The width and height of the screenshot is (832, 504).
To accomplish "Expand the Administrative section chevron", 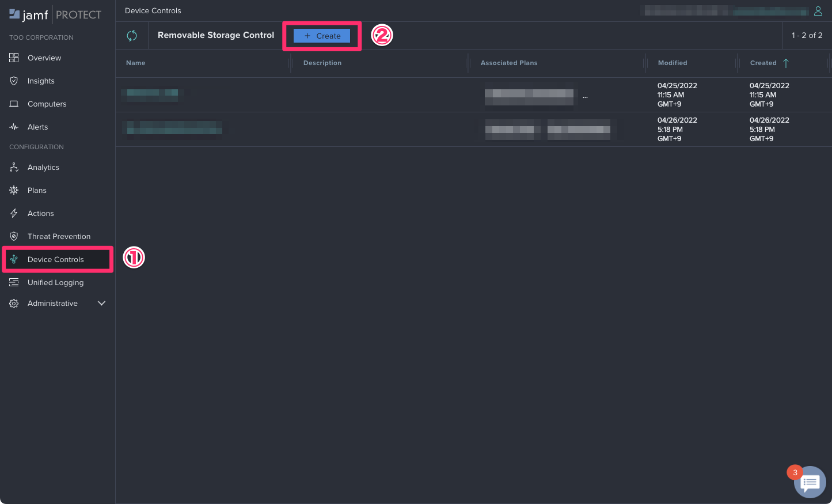I will [x=101, y=303].
